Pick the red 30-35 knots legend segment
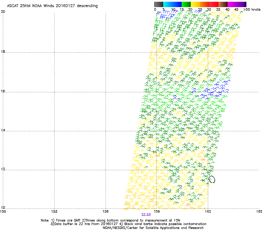Screen dimensions: 262x230 pos(214,4)
